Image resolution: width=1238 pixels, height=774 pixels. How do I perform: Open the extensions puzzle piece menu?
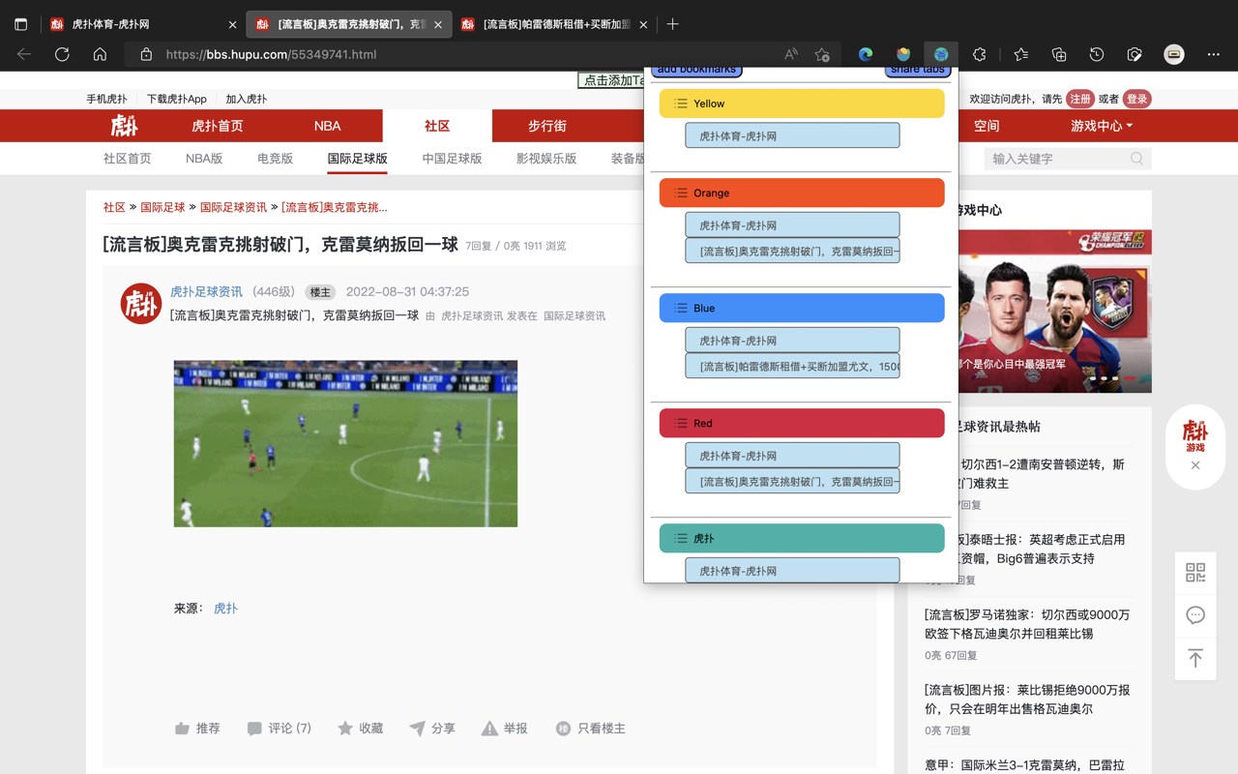(979, 54)
